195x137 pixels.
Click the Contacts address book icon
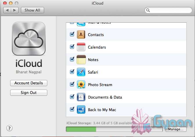[81, 35]
